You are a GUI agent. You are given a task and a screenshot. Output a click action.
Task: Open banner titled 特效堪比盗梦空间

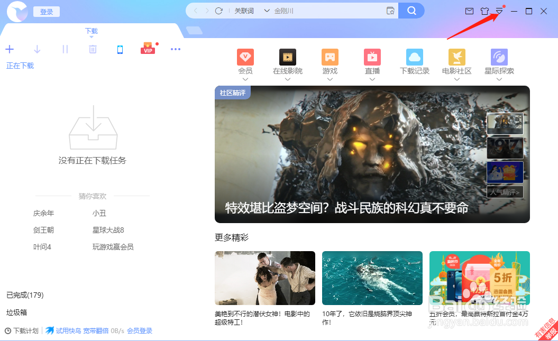tap(372, 154)
